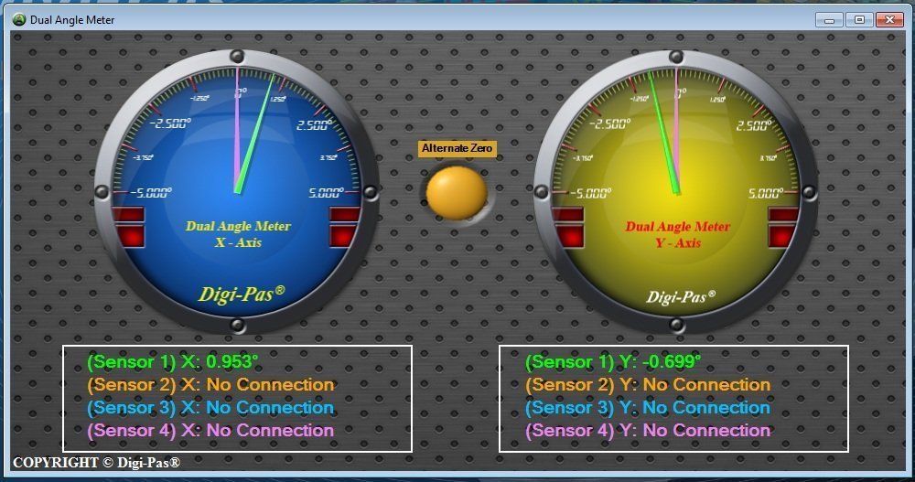Click the green needle on the Y-Axis gauge
Screen dimensions: 915x482
pyautogui.click(x=664, y=132)
